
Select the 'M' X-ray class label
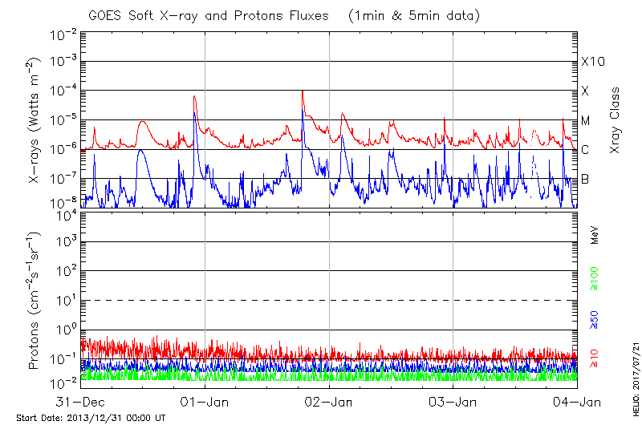[x=586, y=121]
